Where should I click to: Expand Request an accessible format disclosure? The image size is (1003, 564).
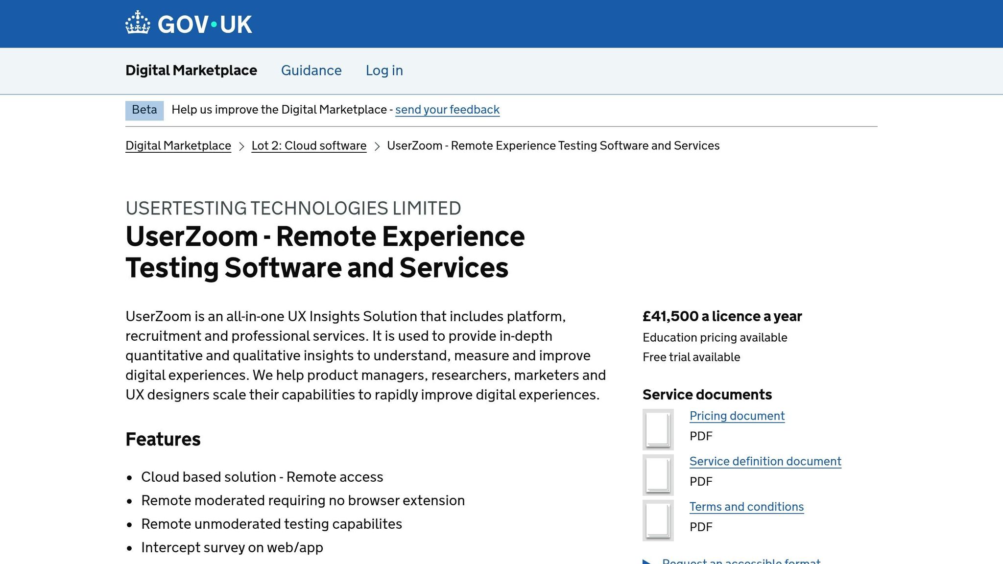[x=740, y=561]
